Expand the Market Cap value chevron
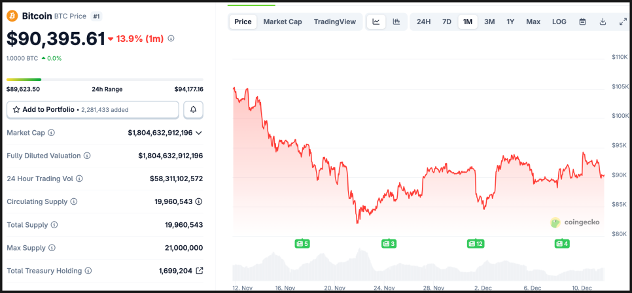Screen dimensions: 632x293 199,133
